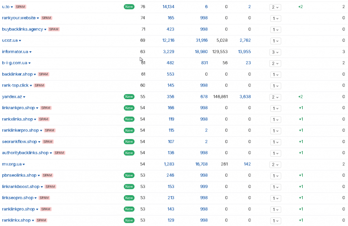The height and width of the screenshot is (226, 348).
Task: Open the linkseopro.shop domain link
Action: pos(18,198)
